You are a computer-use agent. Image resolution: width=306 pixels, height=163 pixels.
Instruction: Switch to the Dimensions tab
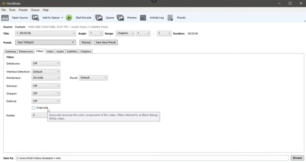pyautogui.click(x=26, y=51)
